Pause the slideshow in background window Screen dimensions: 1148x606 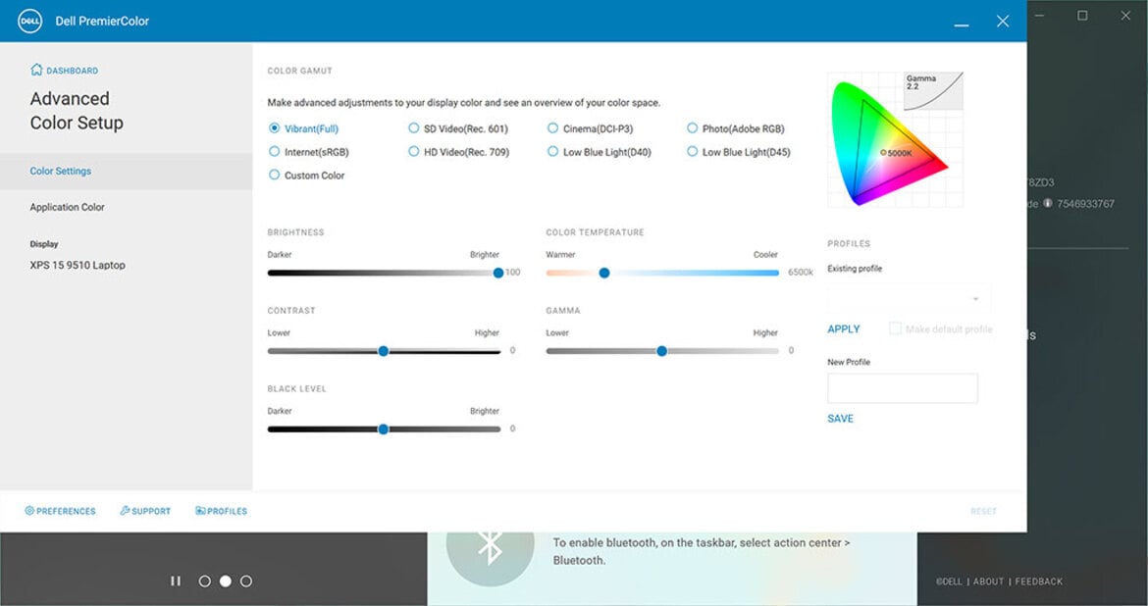coord(176,581)
